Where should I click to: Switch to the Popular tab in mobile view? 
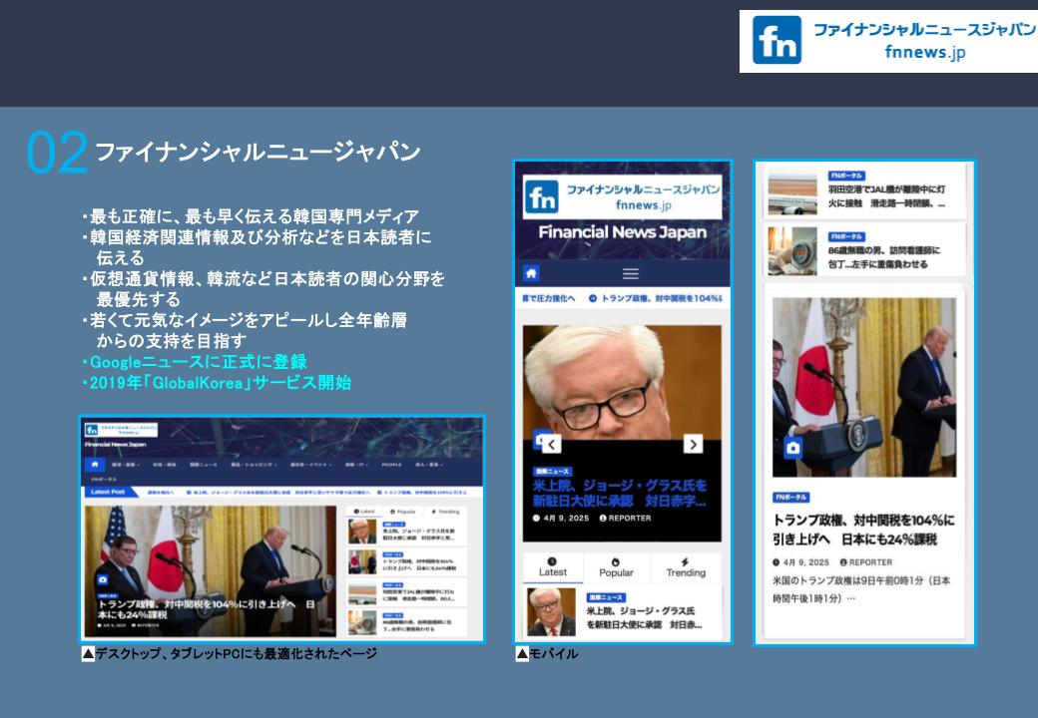[616, 567]
